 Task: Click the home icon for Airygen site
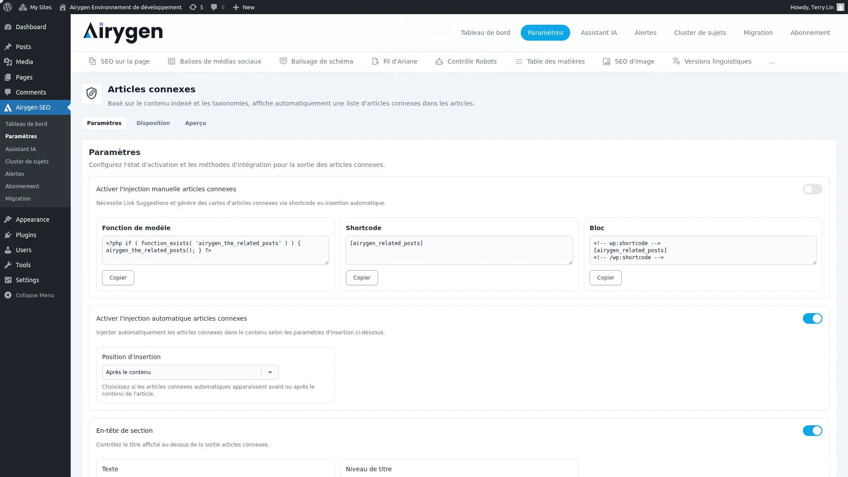click(x=63, y=7)
